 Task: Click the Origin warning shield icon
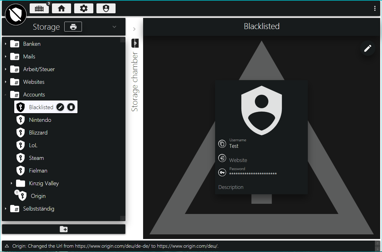click(x=21, y=195)
